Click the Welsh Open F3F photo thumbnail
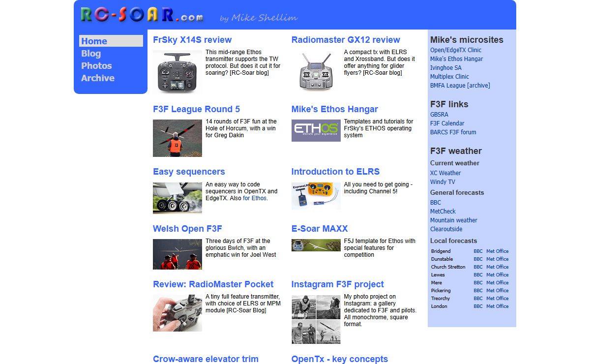Image resolution: width=590 pixels, height=364 pixels. (177, 254)
